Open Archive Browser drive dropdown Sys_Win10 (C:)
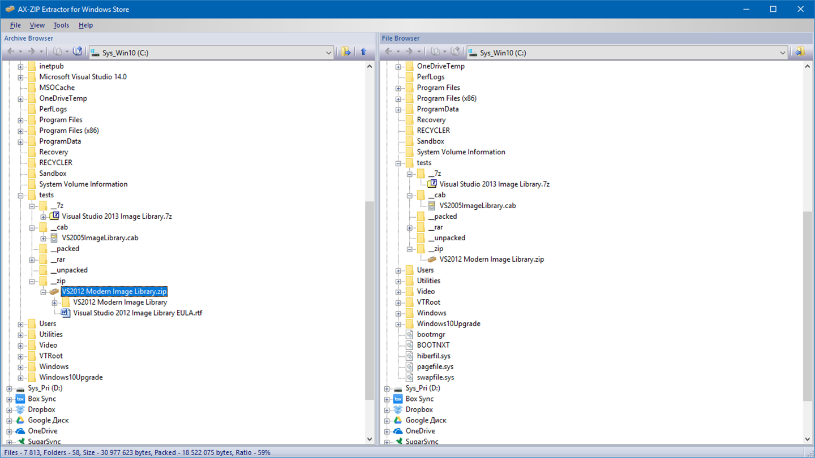815x458 pixels. tap(211, 53)
